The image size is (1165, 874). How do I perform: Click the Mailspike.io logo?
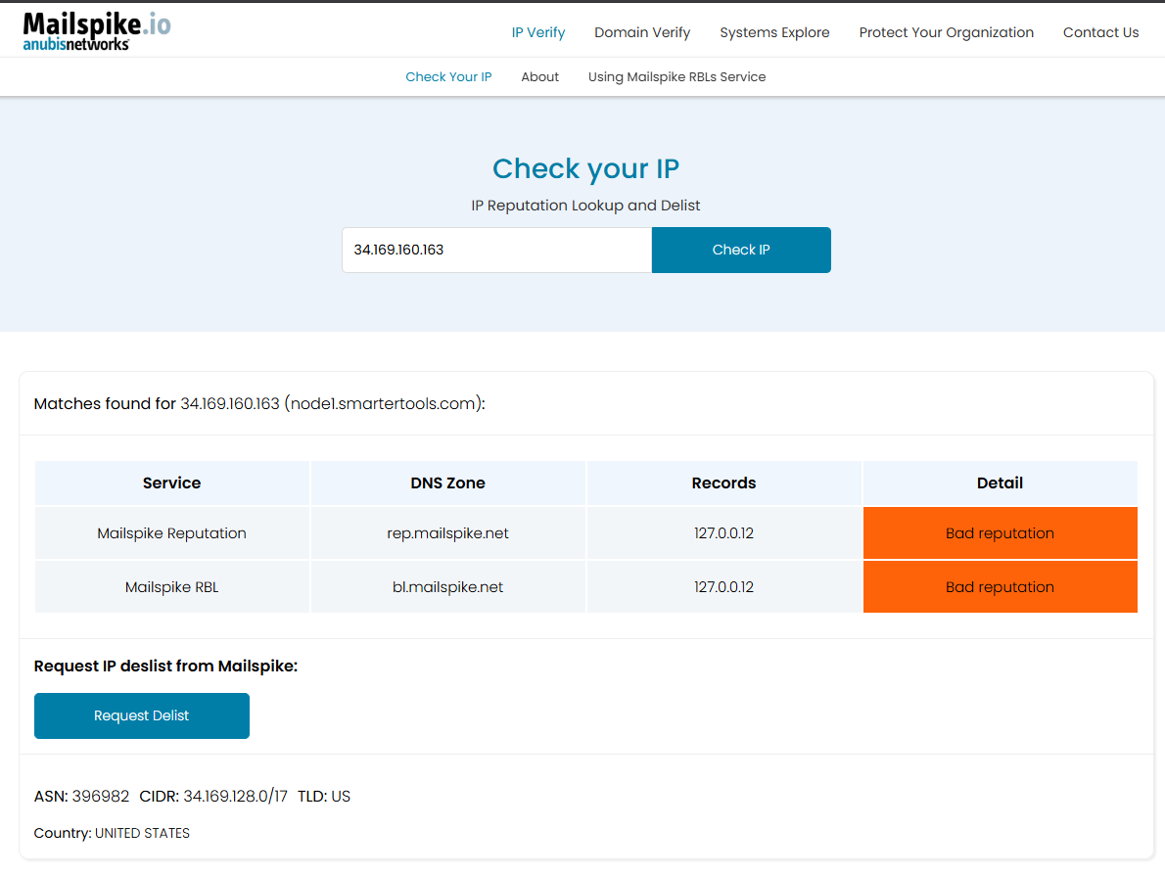pos(96,30)
